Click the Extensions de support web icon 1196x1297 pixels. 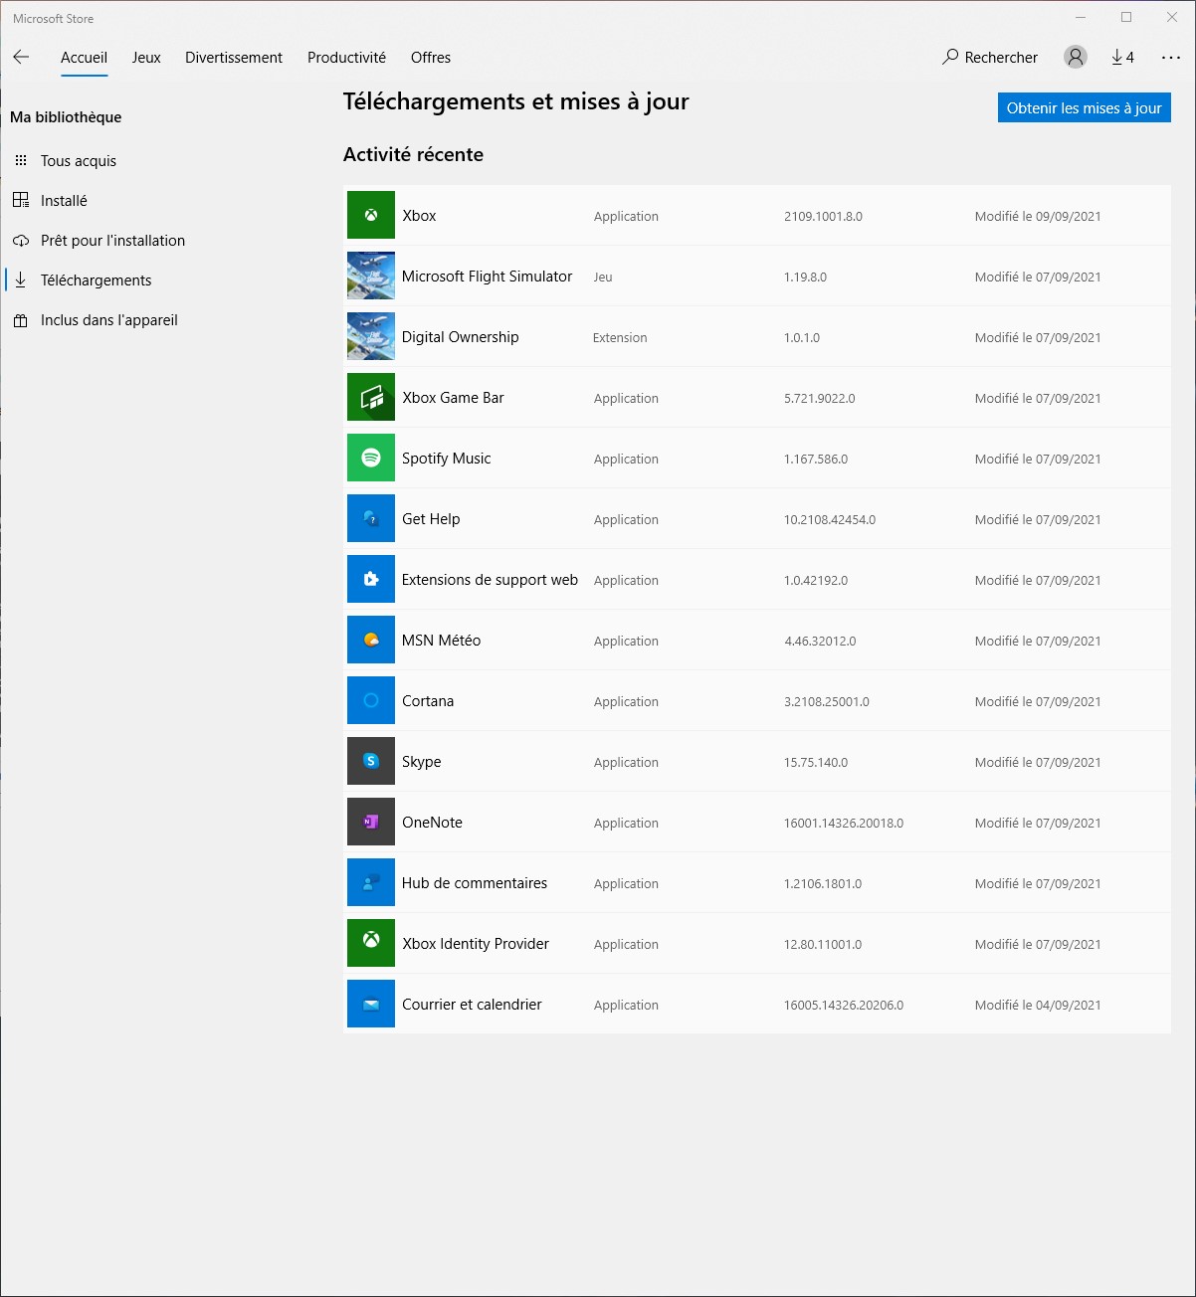[371, 579]
